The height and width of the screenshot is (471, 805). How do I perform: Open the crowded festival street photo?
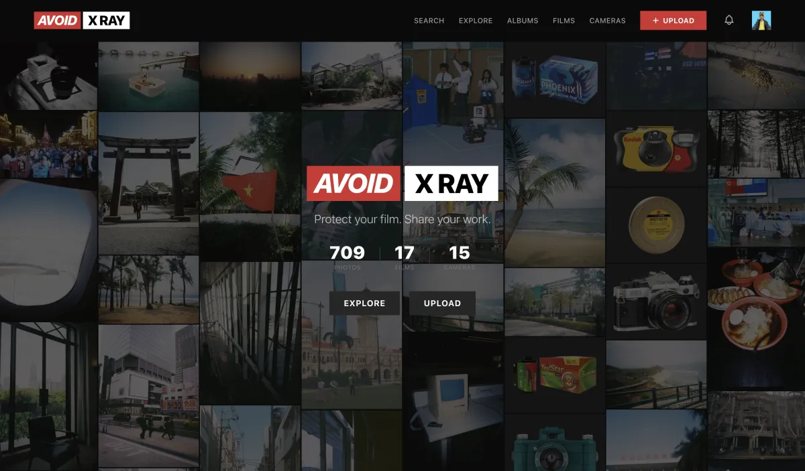click(x=48, y=144)
